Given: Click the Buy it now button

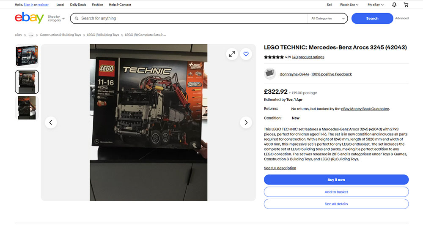Looking at the screenshot, I should tap(336, 179).
